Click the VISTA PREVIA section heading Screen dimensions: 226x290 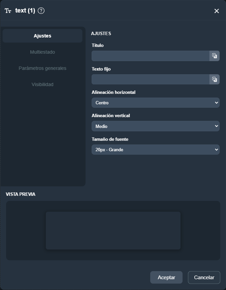21,194
